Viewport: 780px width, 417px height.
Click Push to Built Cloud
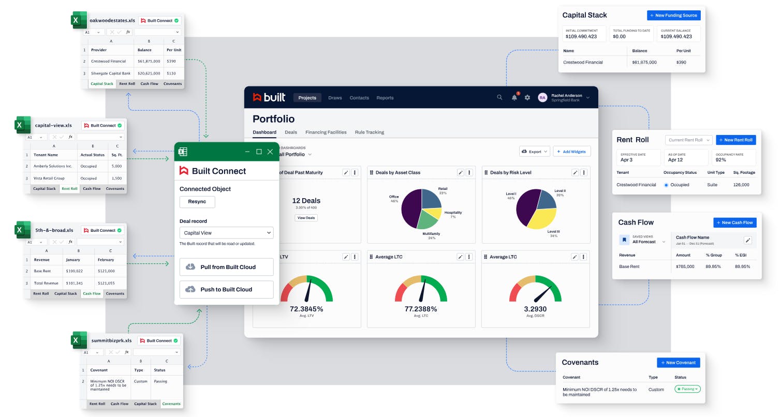pos(226,289)
